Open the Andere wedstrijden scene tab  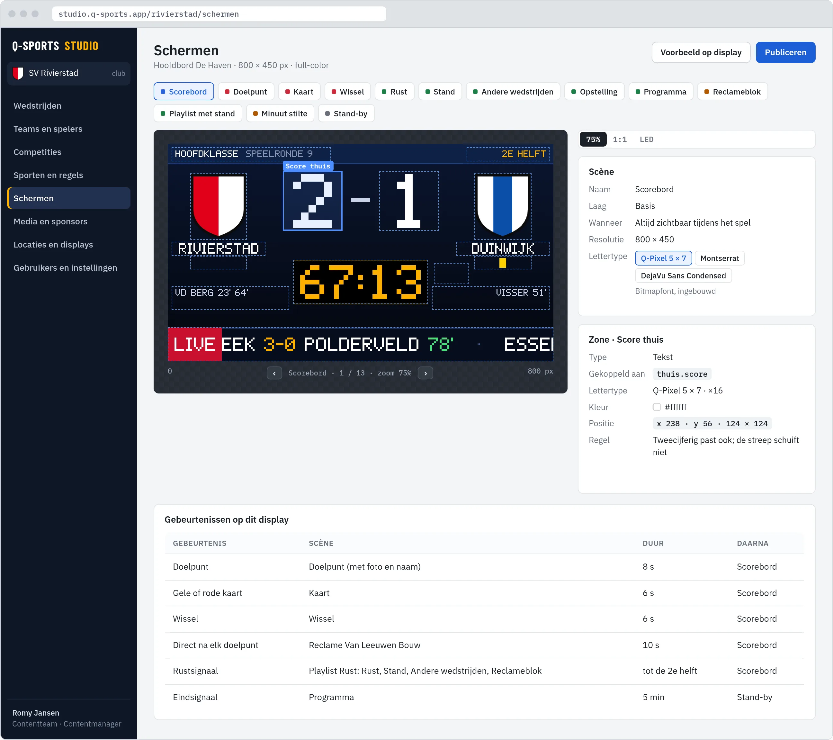pos(514,92)
